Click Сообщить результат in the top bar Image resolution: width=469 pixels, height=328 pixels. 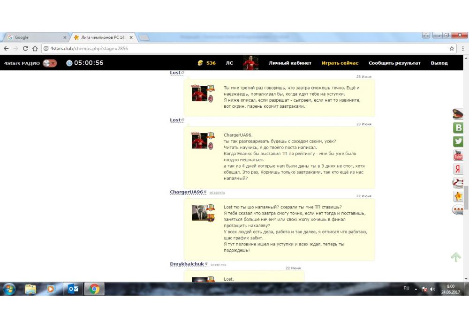click(394, 63)
